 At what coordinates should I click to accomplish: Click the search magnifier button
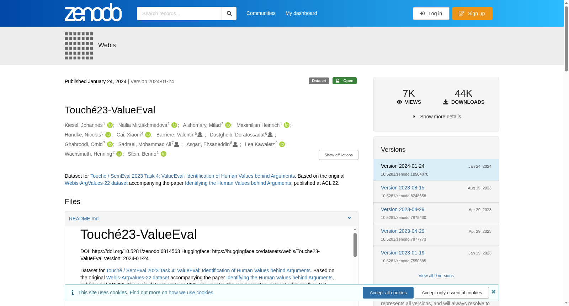point(229,14)
